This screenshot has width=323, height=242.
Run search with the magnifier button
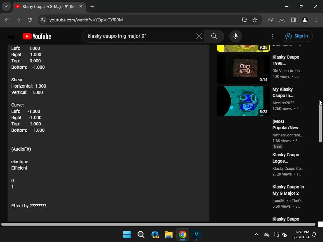click(x=214, y=36)
